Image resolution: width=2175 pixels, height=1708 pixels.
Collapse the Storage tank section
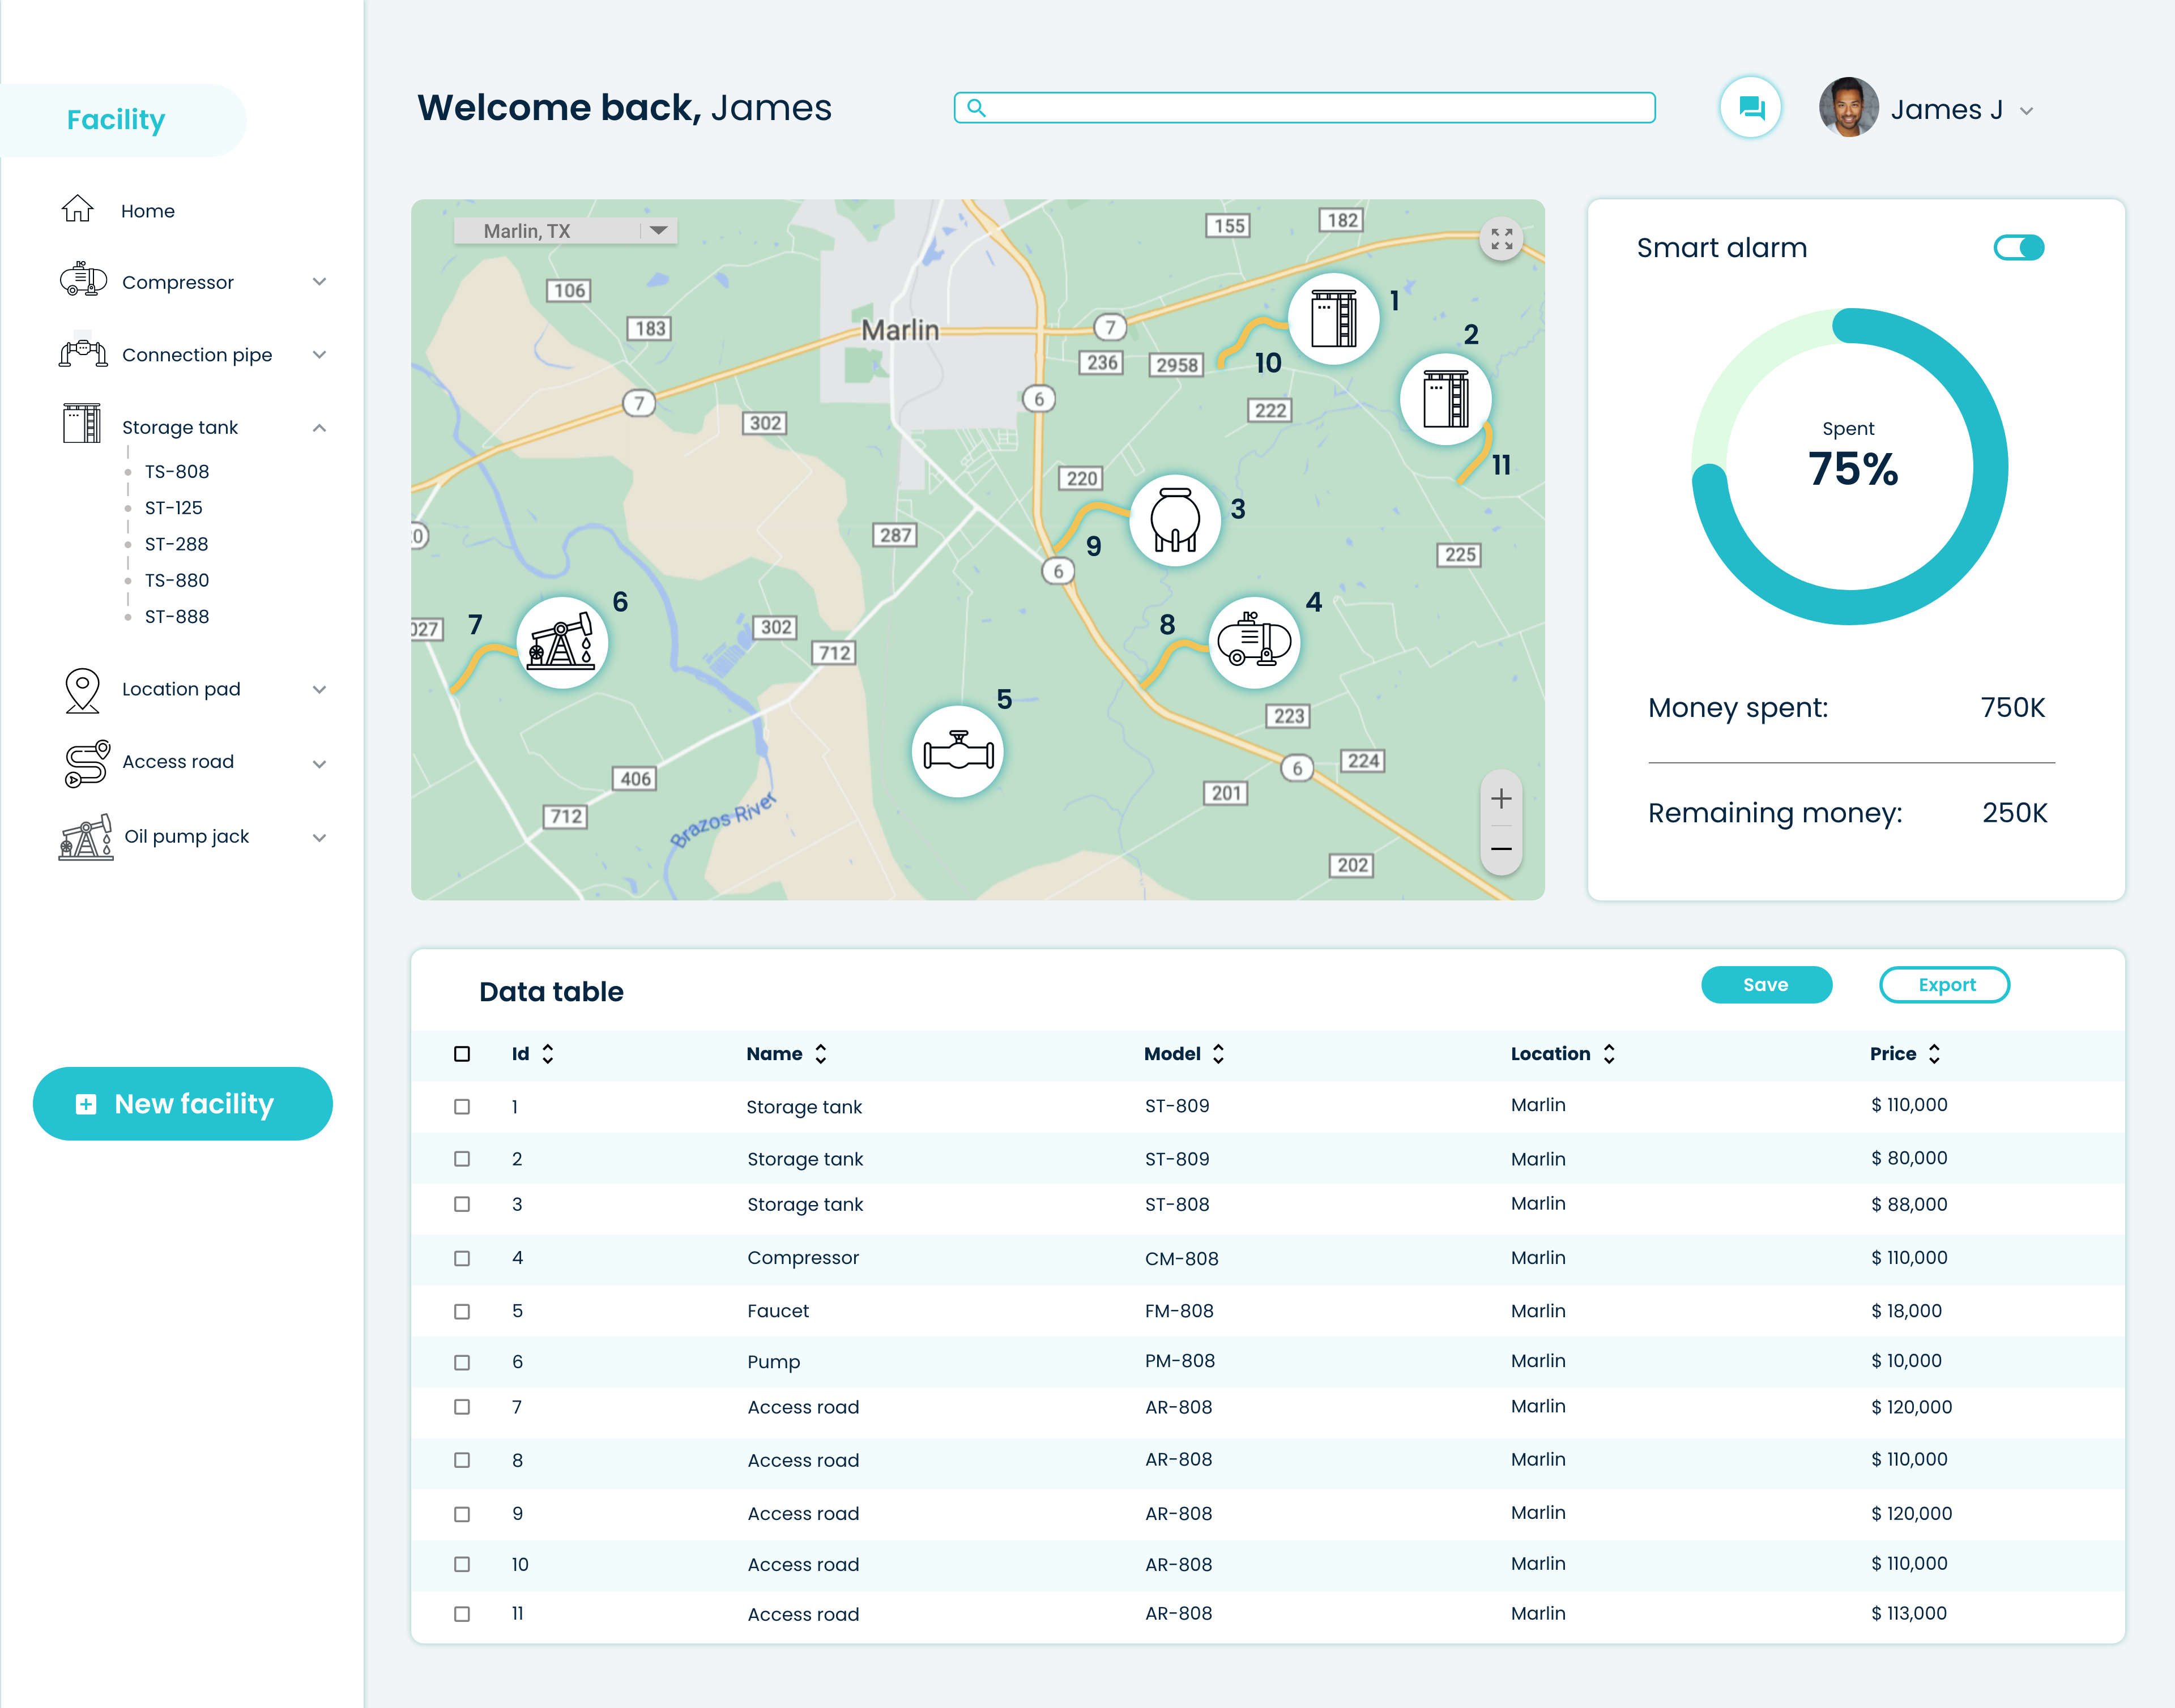tap(319, 428)
